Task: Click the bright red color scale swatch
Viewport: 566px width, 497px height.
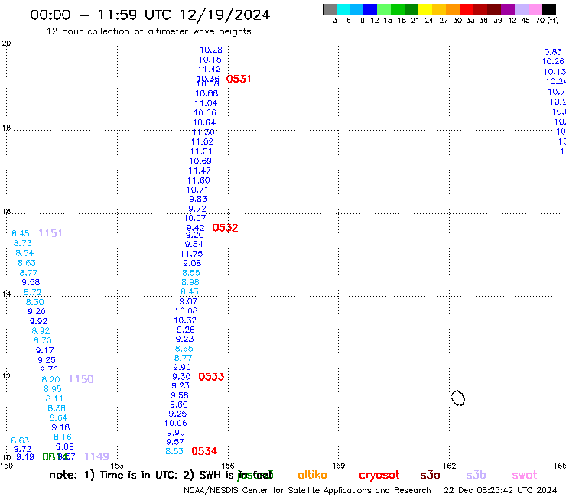Action: coord(467,9)
